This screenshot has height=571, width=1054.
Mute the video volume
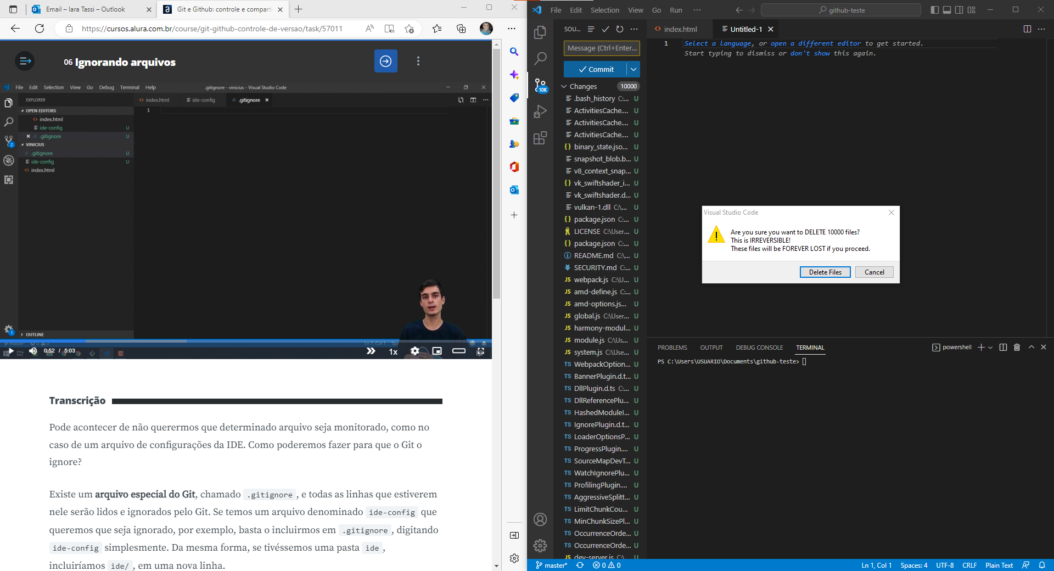33,351
